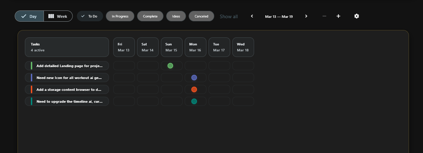The width and height of the screenshot is (423, 153).
Task: Select the Tue Mar 17 column header
Action: [x=219, y=47]
